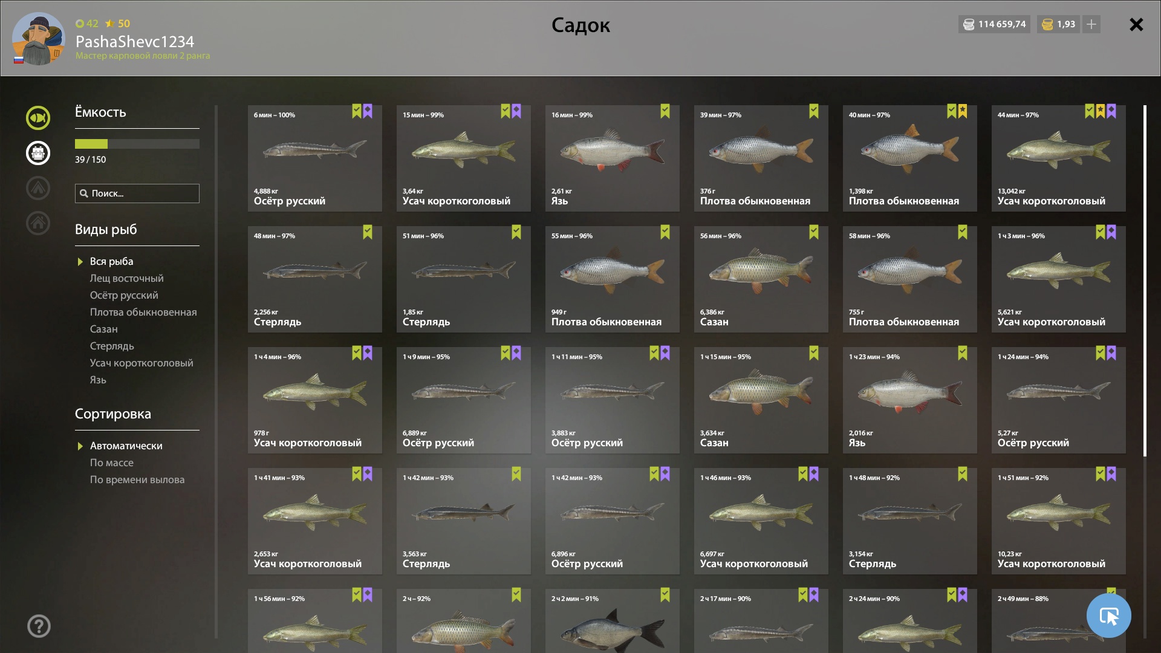This screenshot has height=653, width=1161.
Task: Select Вся рыба filter
Action: [x=111, y=261]
